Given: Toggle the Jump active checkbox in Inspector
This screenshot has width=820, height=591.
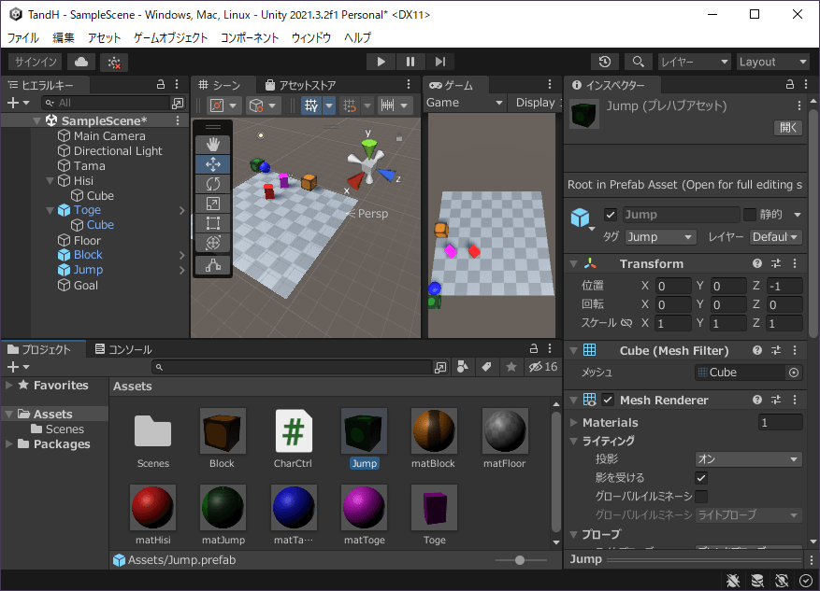Looking at the screenshot, I should 610,215.
